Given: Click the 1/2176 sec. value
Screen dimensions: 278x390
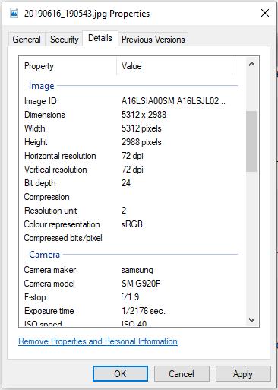Looking at the screenshot, I should coord(144,311).
